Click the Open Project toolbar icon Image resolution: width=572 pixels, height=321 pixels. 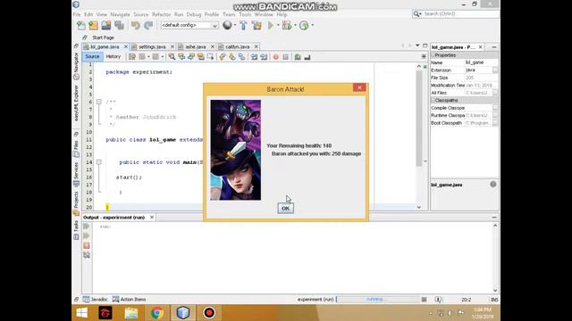[x=106, y=26]
